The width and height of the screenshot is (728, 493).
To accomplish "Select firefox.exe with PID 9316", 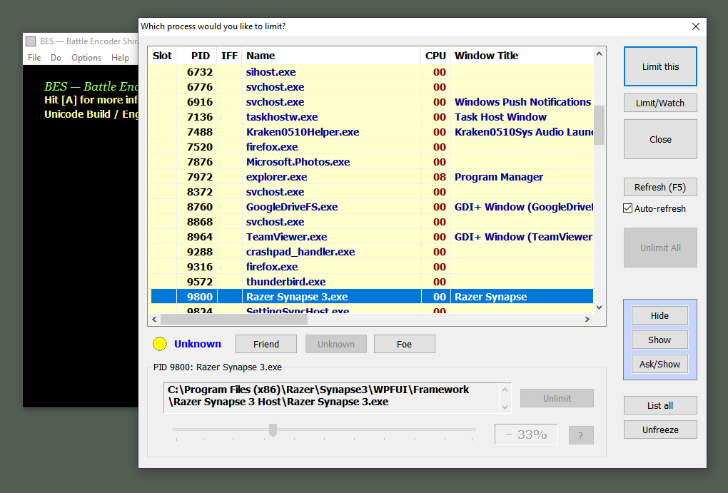I will pyautogui.click(x=372, y=266).
